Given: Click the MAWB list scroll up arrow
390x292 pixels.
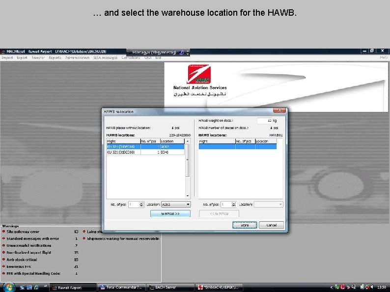Looking at the screenshot, I should point(188,141).
